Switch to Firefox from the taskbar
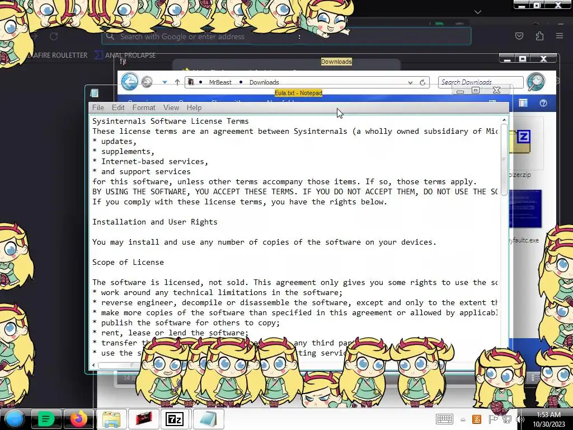 click(78, 419)
